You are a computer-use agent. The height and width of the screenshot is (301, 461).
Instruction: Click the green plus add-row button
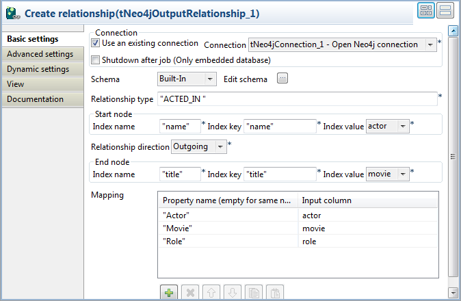click(167, 292)
